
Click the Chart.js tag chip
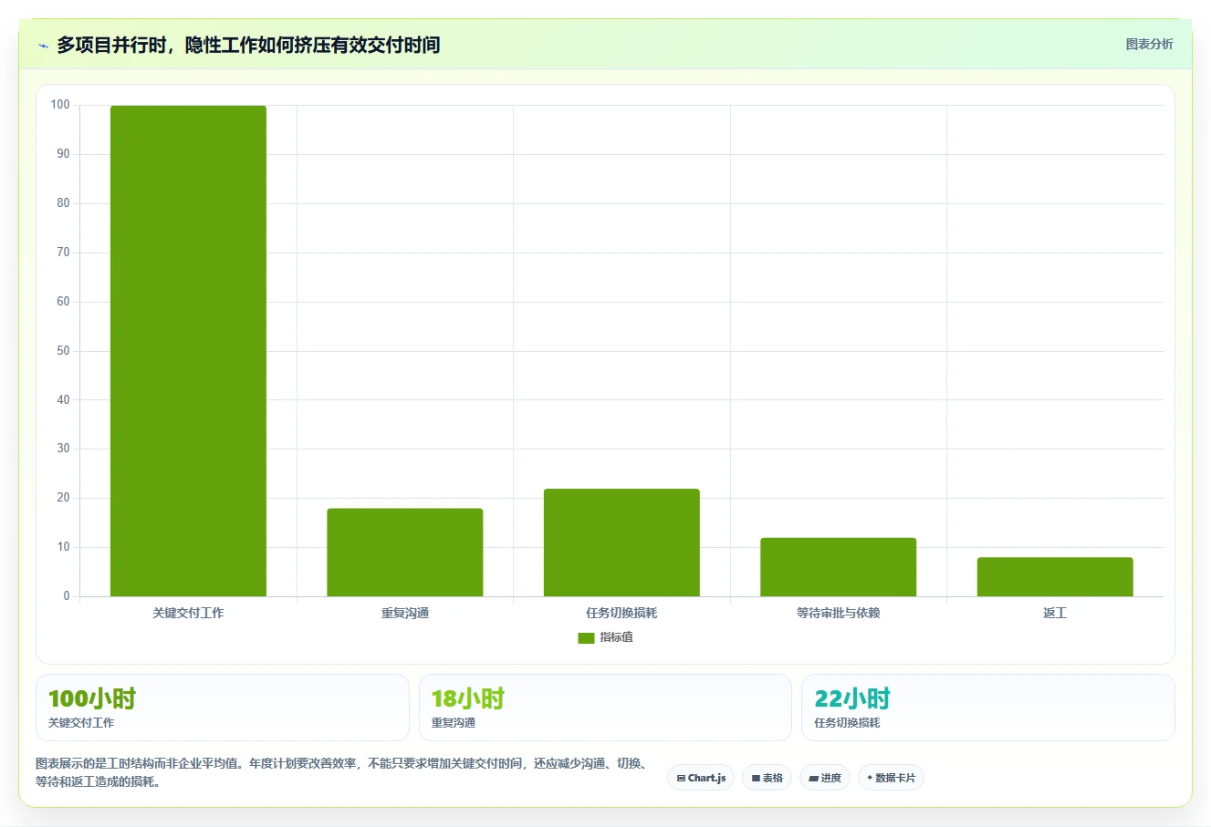(x=701, y=778)
